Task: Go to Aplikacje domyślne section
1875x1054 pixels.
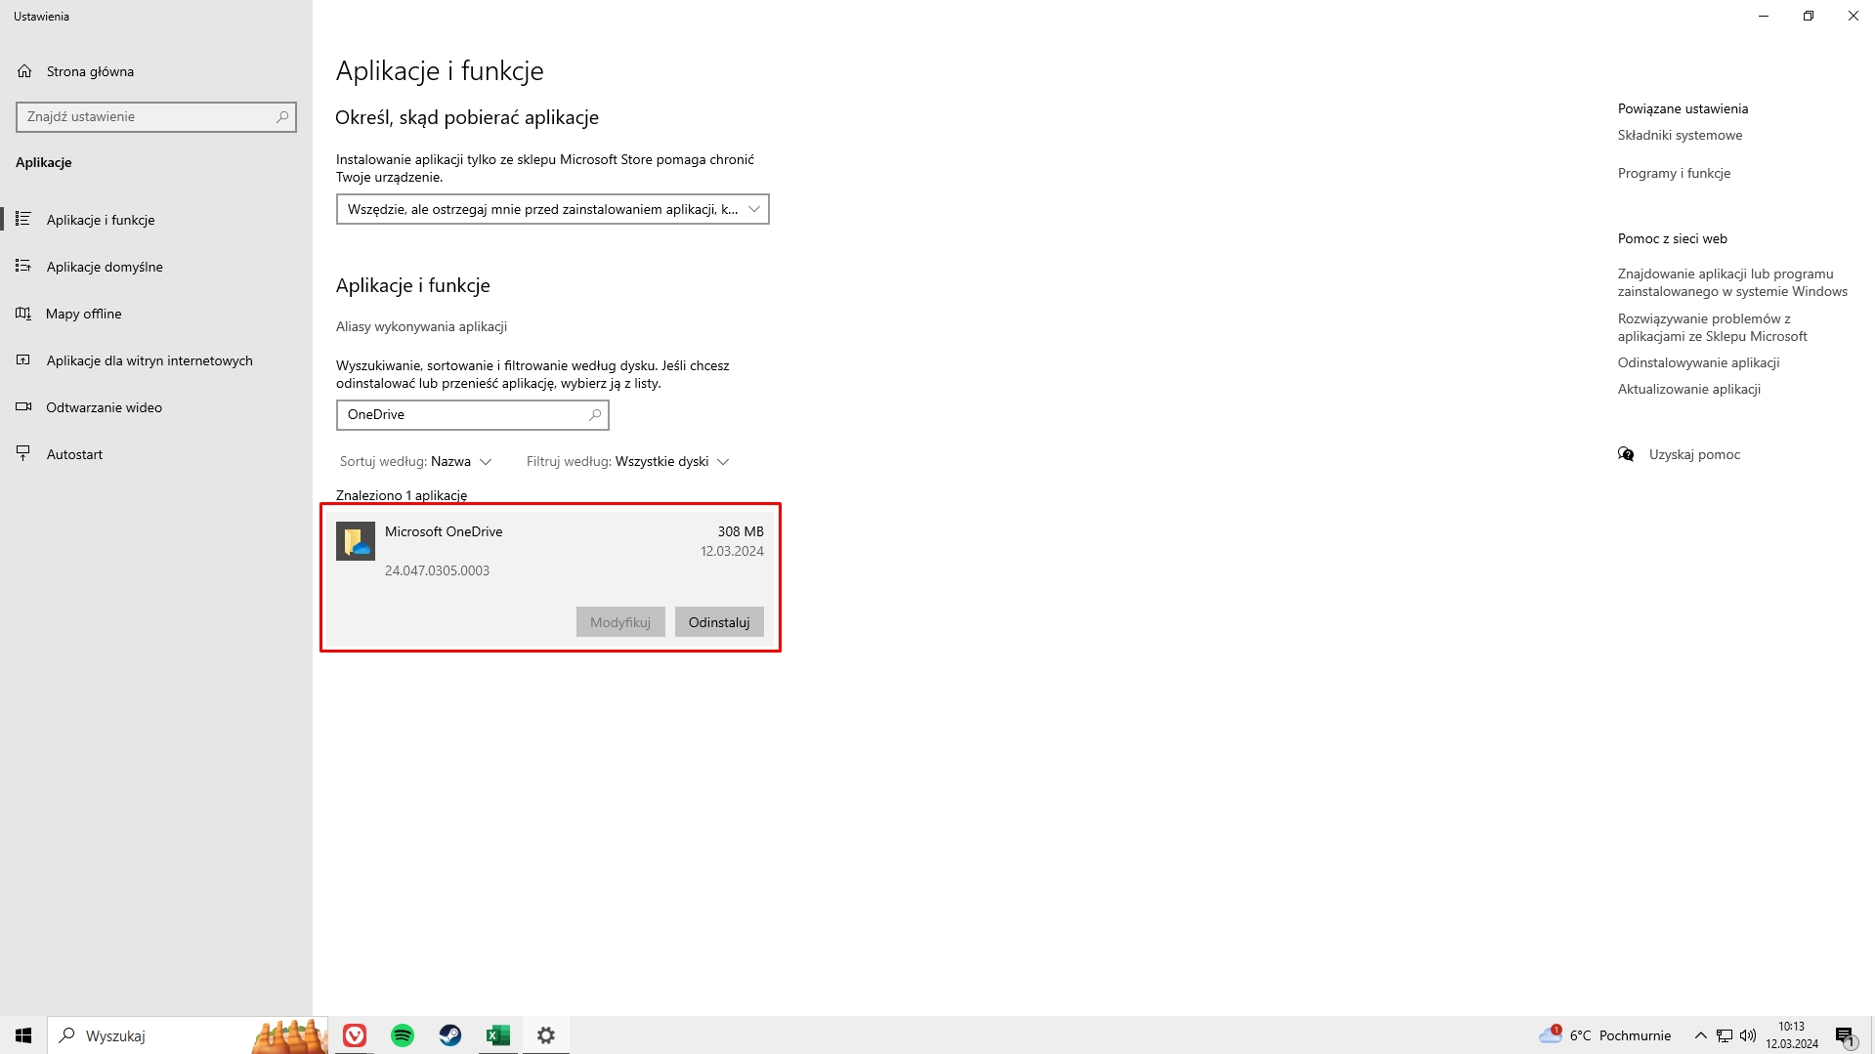Action: 105,267
